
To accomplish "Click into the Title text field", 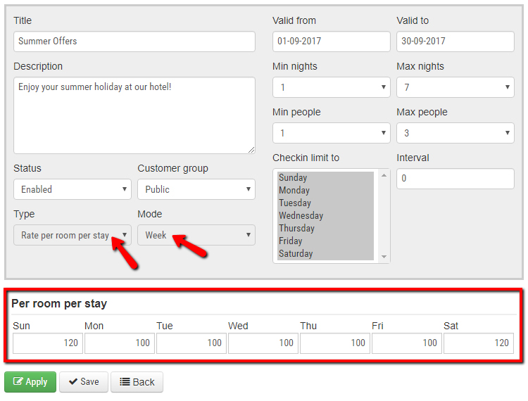I will tap(134, 42).
